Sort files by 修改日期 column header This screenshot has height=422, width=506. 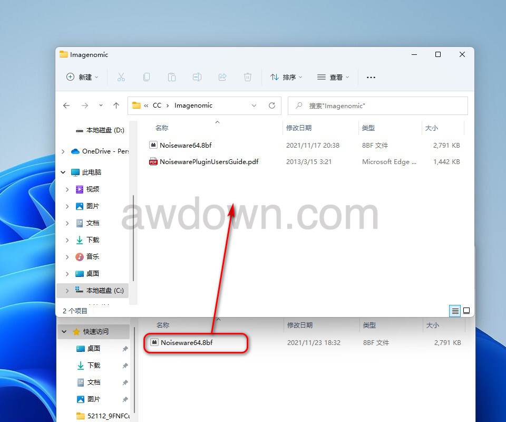pos(299,128)
